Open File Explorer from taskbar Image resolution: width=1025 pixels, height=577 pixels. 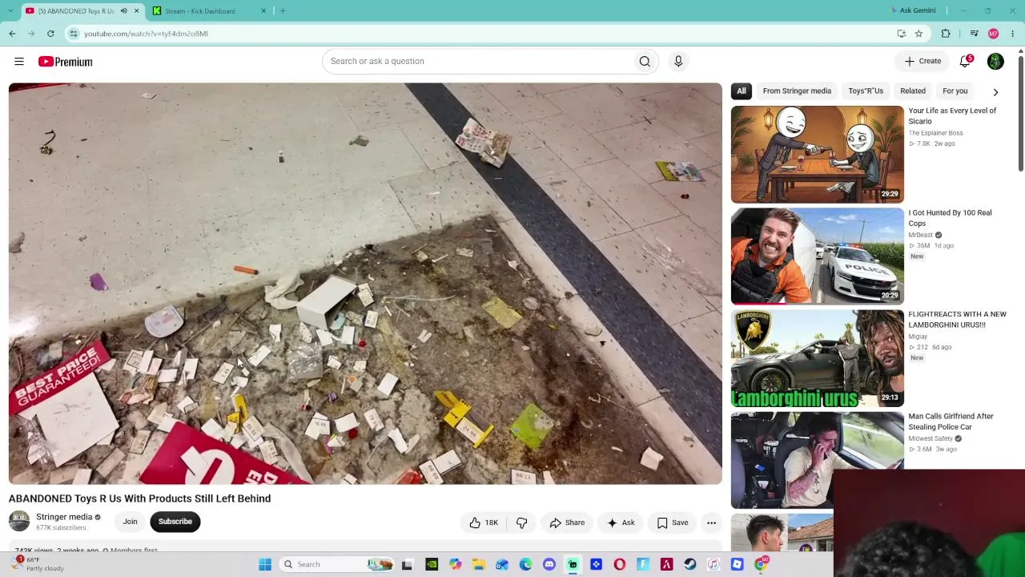pyautogui.click(x=478, y=564)
